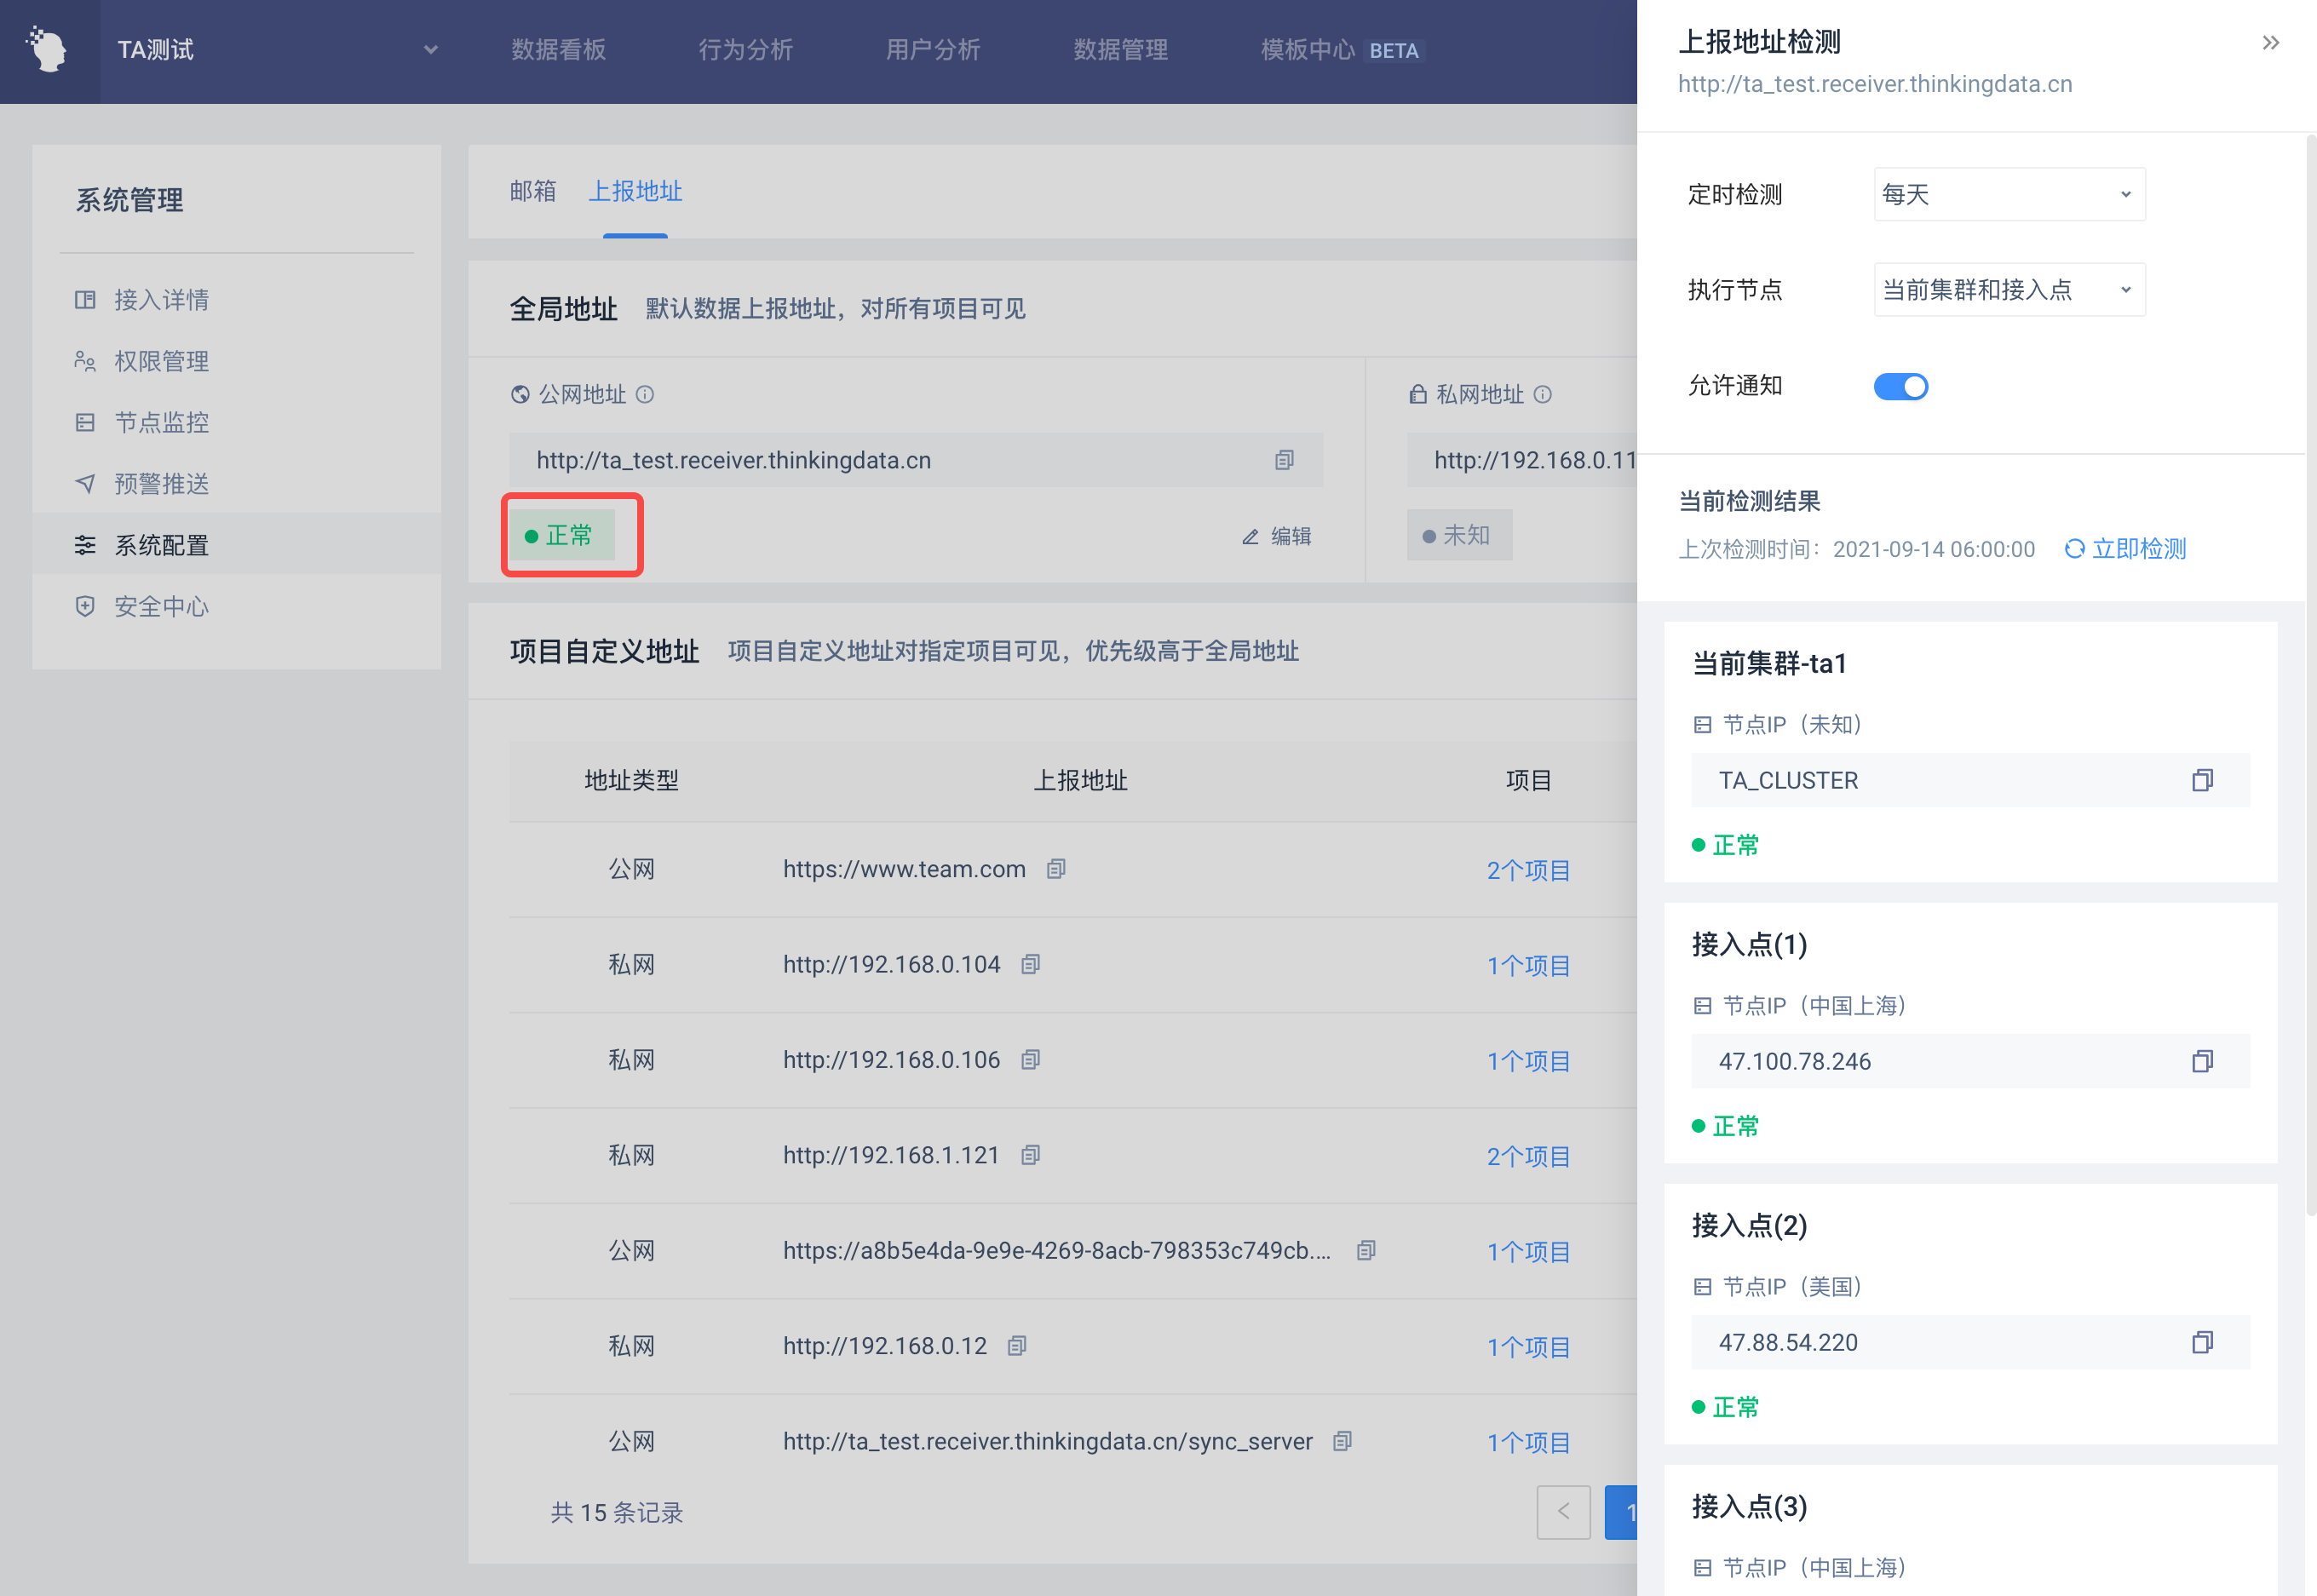Click the 未知 status badge under 私网地址
This screenshot has width=2317, height=1596.
point(1459,535)
